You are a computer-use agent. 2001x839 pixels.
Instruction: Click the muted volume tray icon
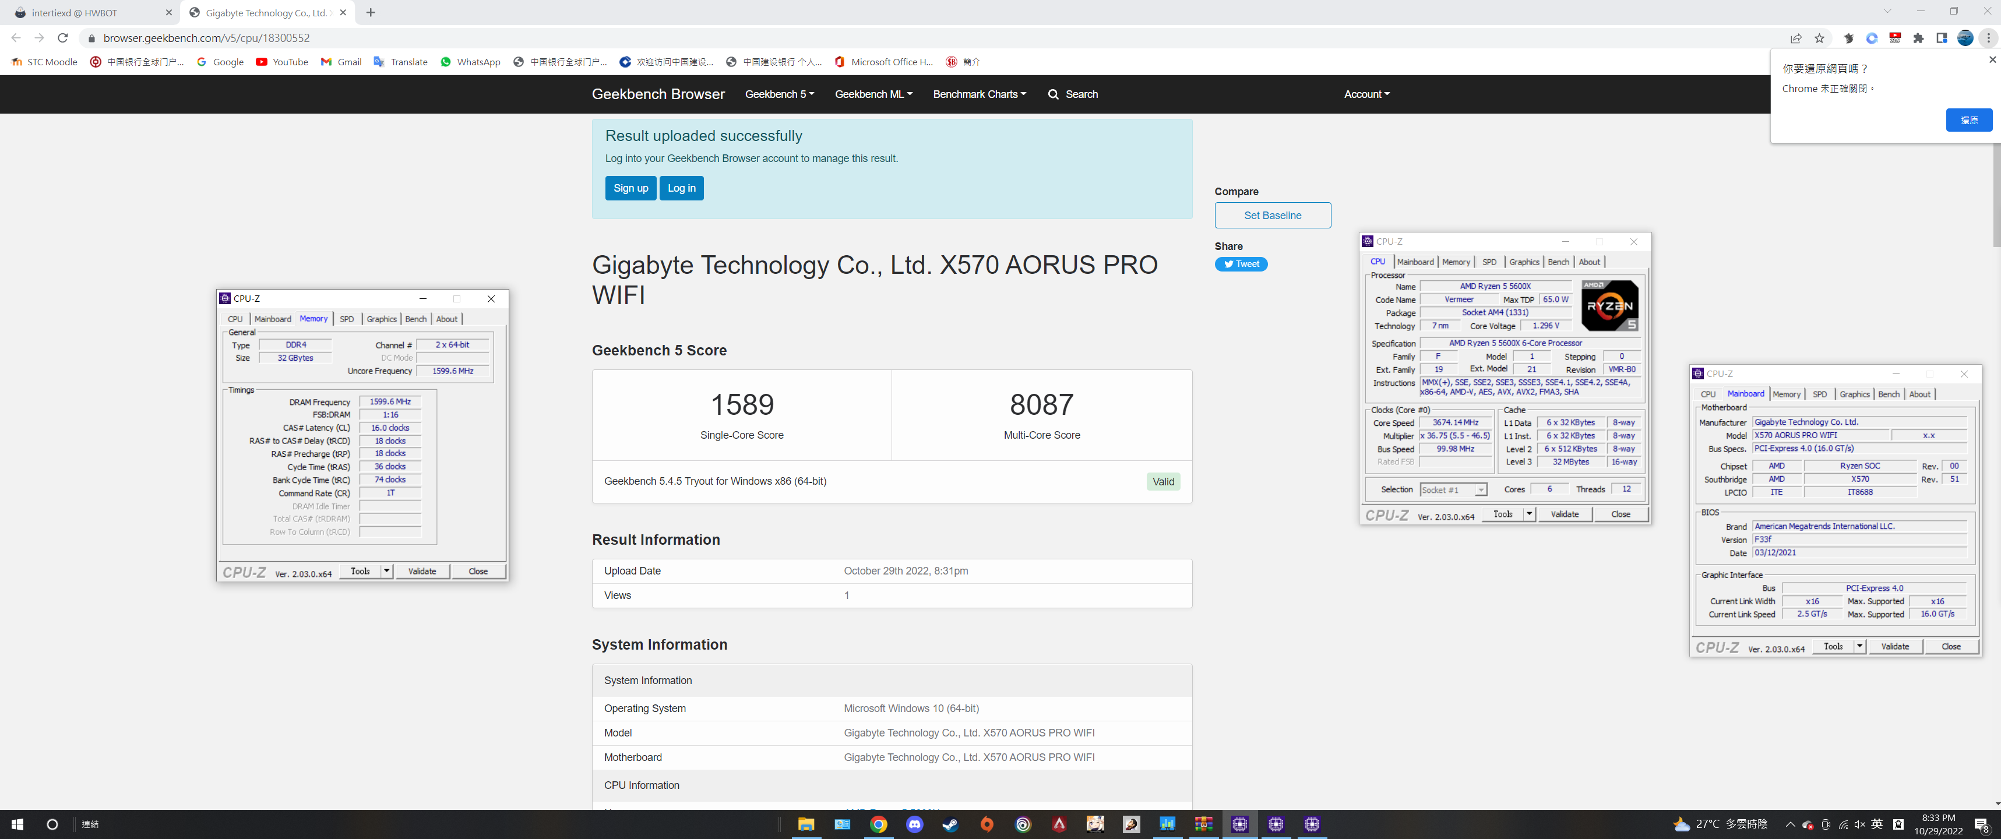pyautogui.click(x=1859, y=824)
